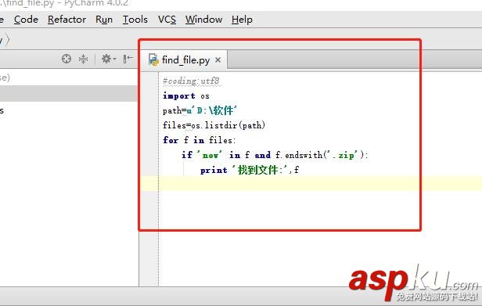Open the Window menu
Image resolution: width=482 pixels, height=306 pixels.
pos(203,20)
